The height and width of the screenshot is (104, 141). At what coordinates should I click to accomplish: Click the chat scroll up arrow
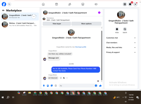pyautogui.click(x=102, y=28)
